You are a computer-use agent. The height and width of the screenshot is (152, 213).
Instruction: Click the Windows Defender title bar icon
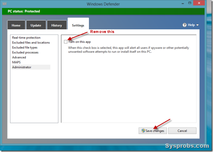(x=5, y=4)
